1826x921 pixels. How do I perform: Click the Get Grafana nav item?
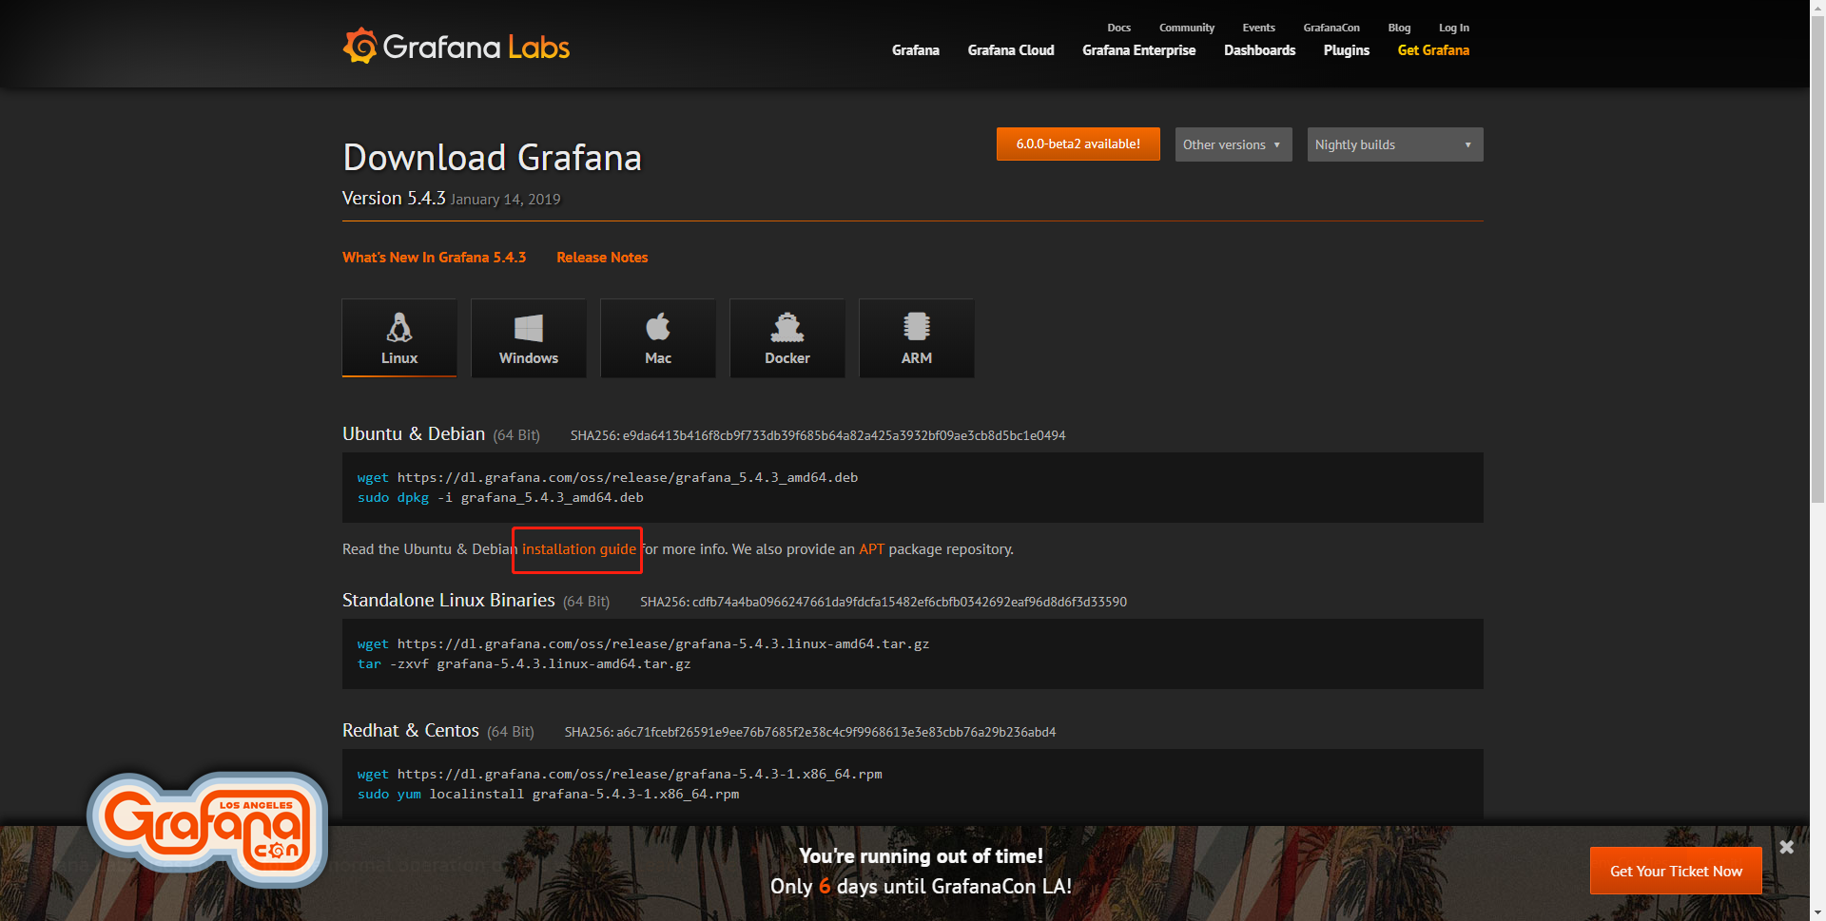[1433, 50]
